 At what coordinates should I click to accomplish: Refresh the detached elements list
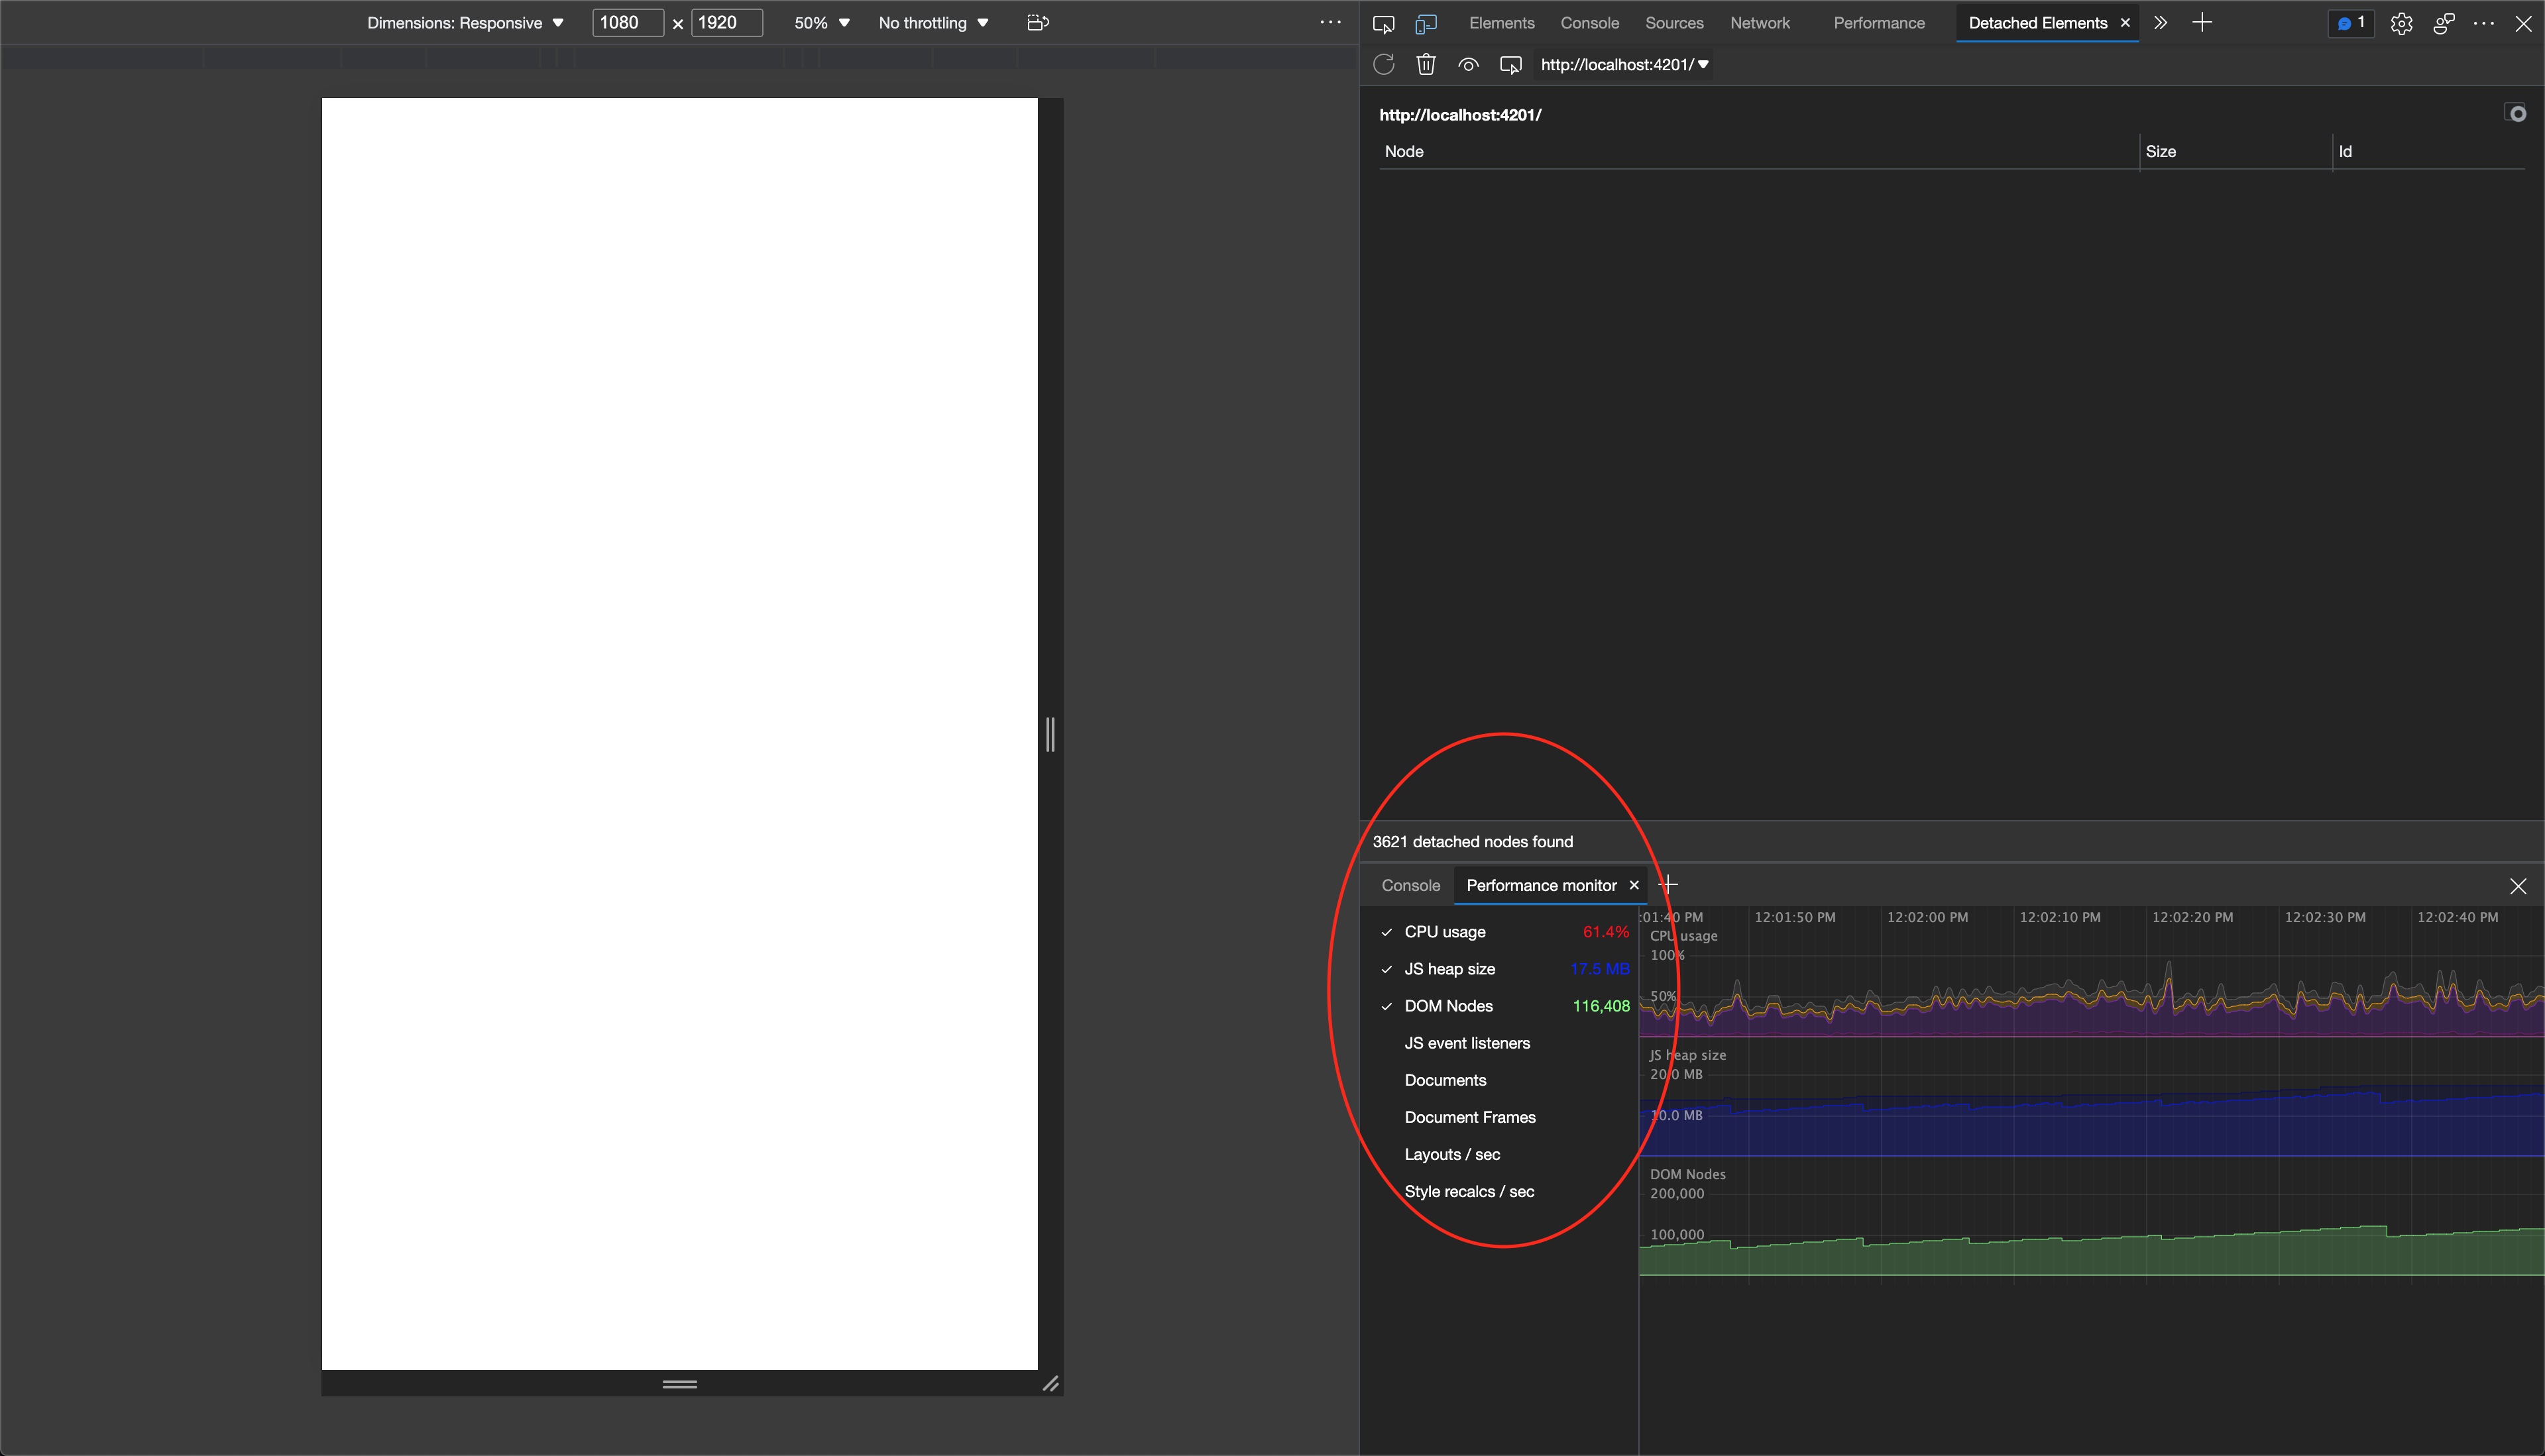[1384, 64]
